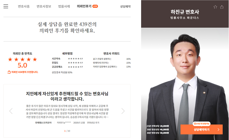Viewport: 229px width, 140px height.
Task: Click the thumbs-up recommendation icon
Action: pos(9,72)
